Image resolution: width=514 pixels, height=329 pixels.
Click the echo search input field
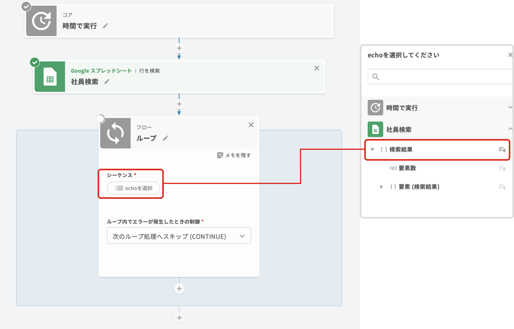(x=442, y=77)
